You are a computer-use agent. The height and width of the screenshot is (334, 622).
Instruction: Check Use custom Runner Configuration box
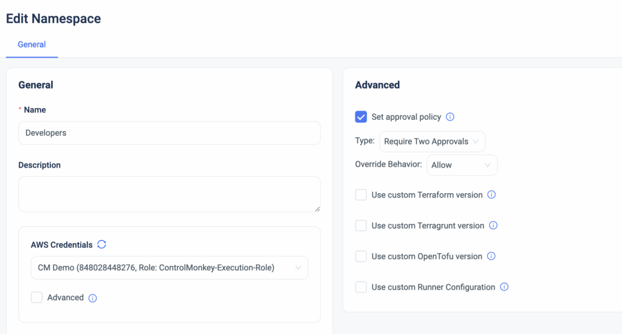tap(361, 287)
